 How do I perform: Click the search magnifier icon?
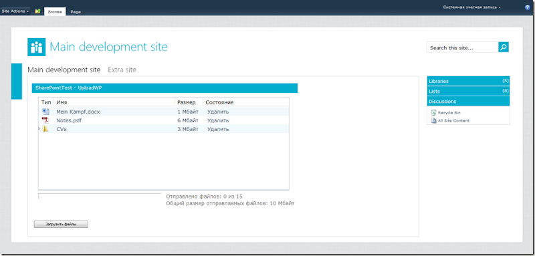(x=504, y=47)
